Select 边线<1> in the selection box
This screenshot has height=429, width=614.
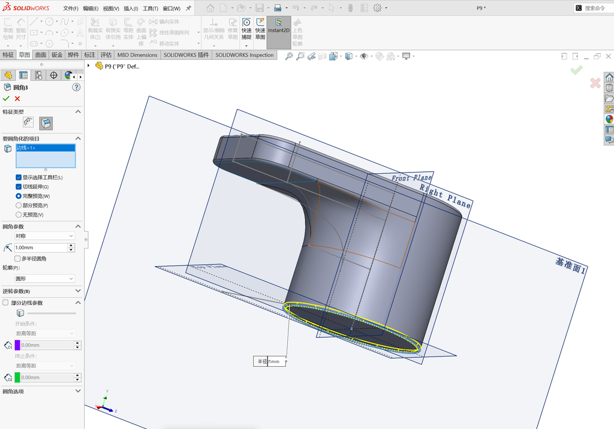[46, 147]
